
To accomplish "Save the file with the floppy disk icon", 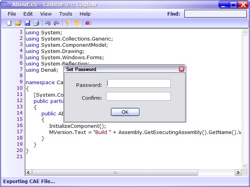I will coord(27,23).
